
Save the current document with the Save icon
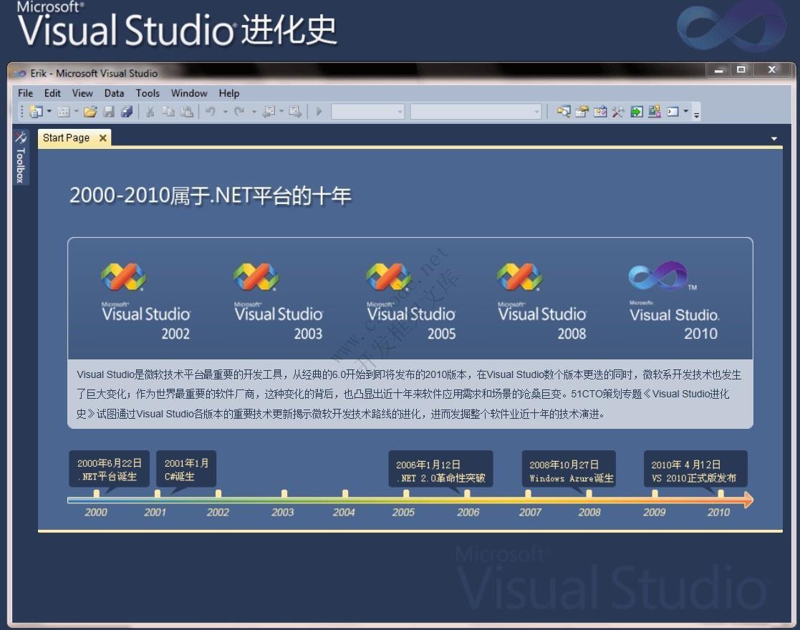click(108, 112)
